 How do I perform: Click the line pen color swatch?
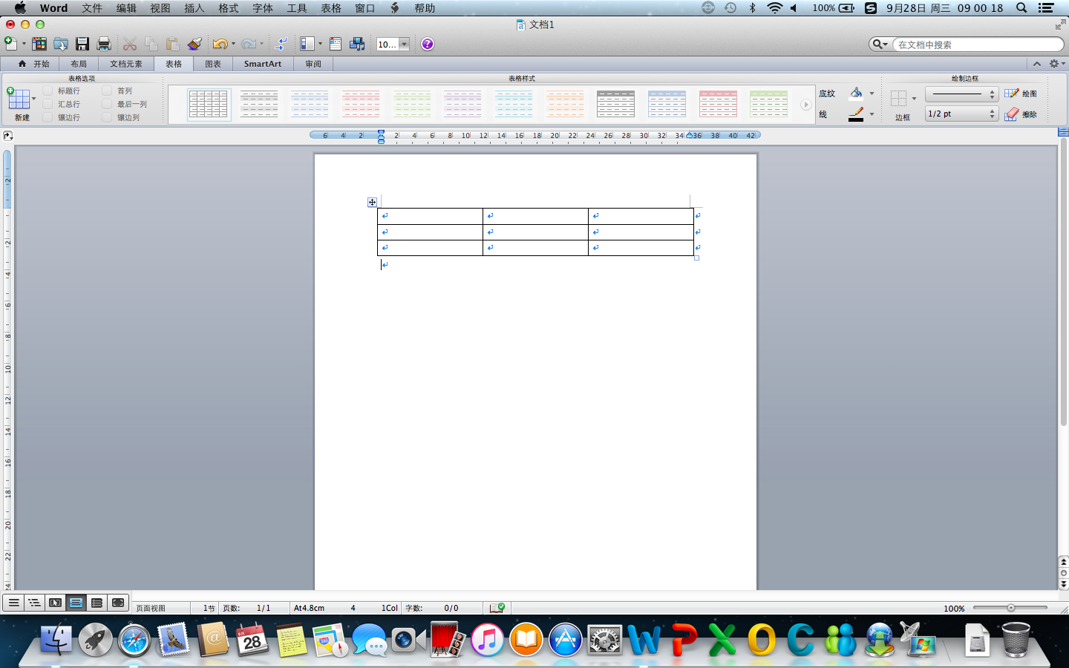tap(856, 114)
